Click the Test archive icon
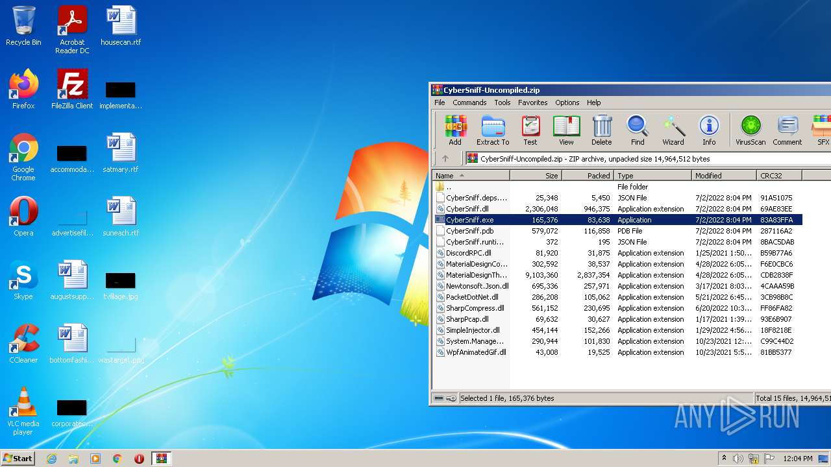 pos(530,130)
